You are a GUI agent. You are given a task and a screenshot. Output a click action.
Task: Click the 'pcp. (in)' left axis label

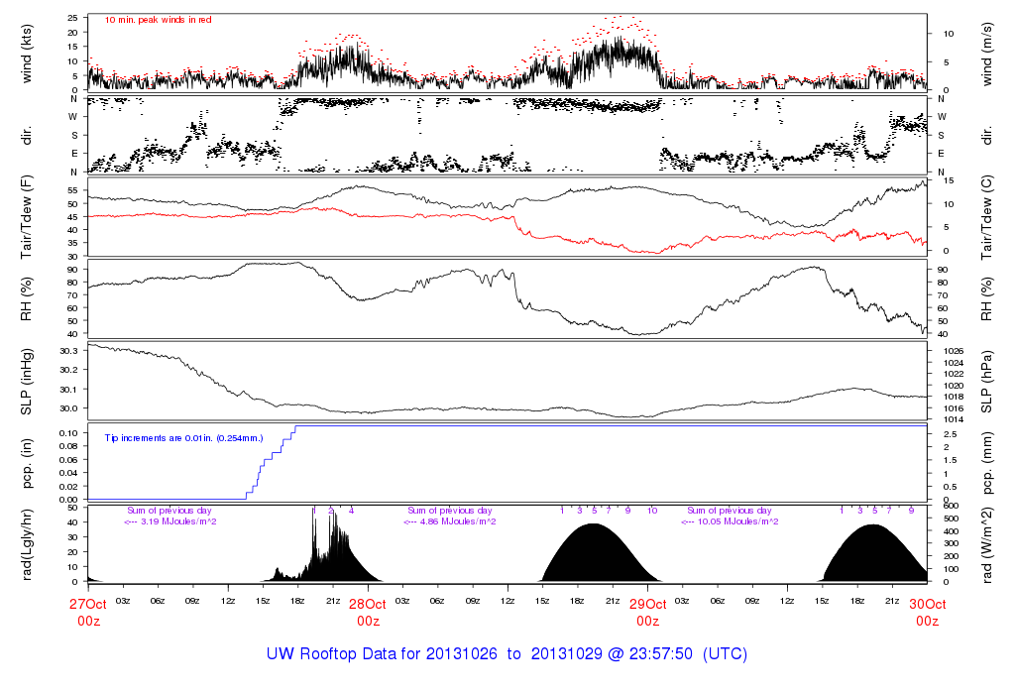[x=27, y=464]
